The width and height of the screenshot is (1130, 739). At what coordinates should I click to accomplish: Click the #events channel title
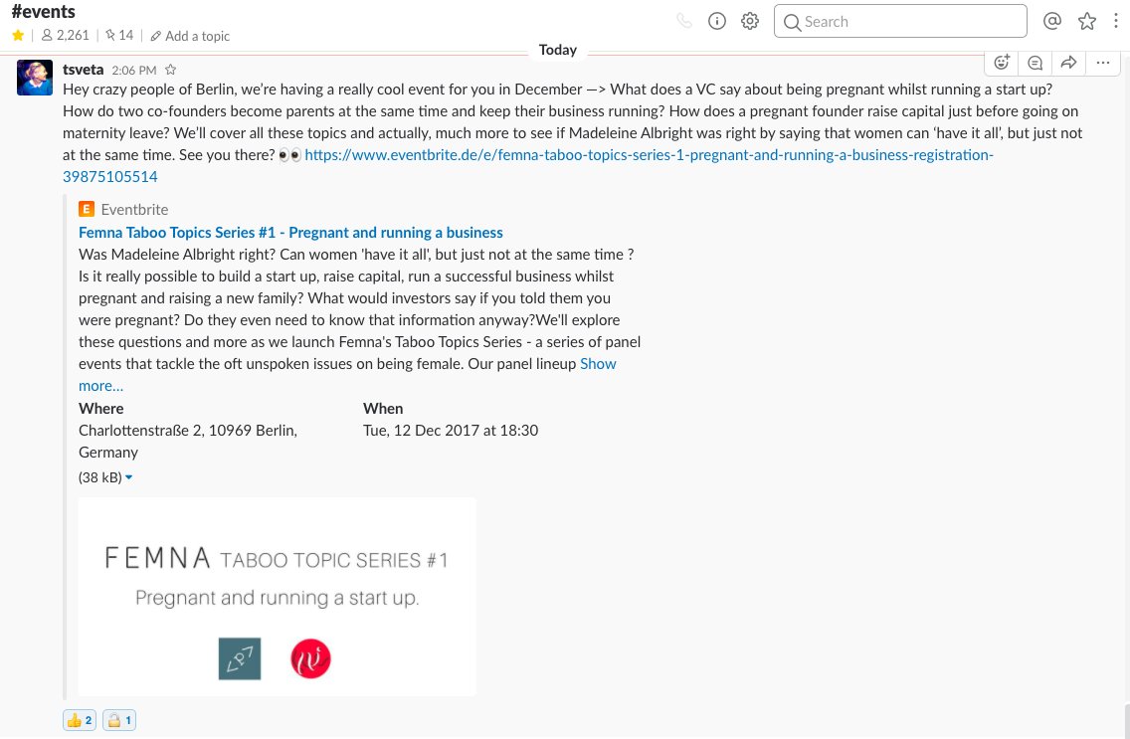43,12
